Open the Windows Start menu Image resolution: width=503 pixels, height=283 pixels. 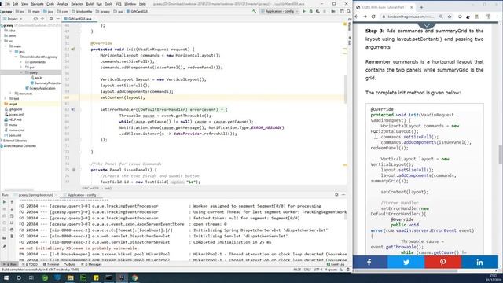(6, 277)
